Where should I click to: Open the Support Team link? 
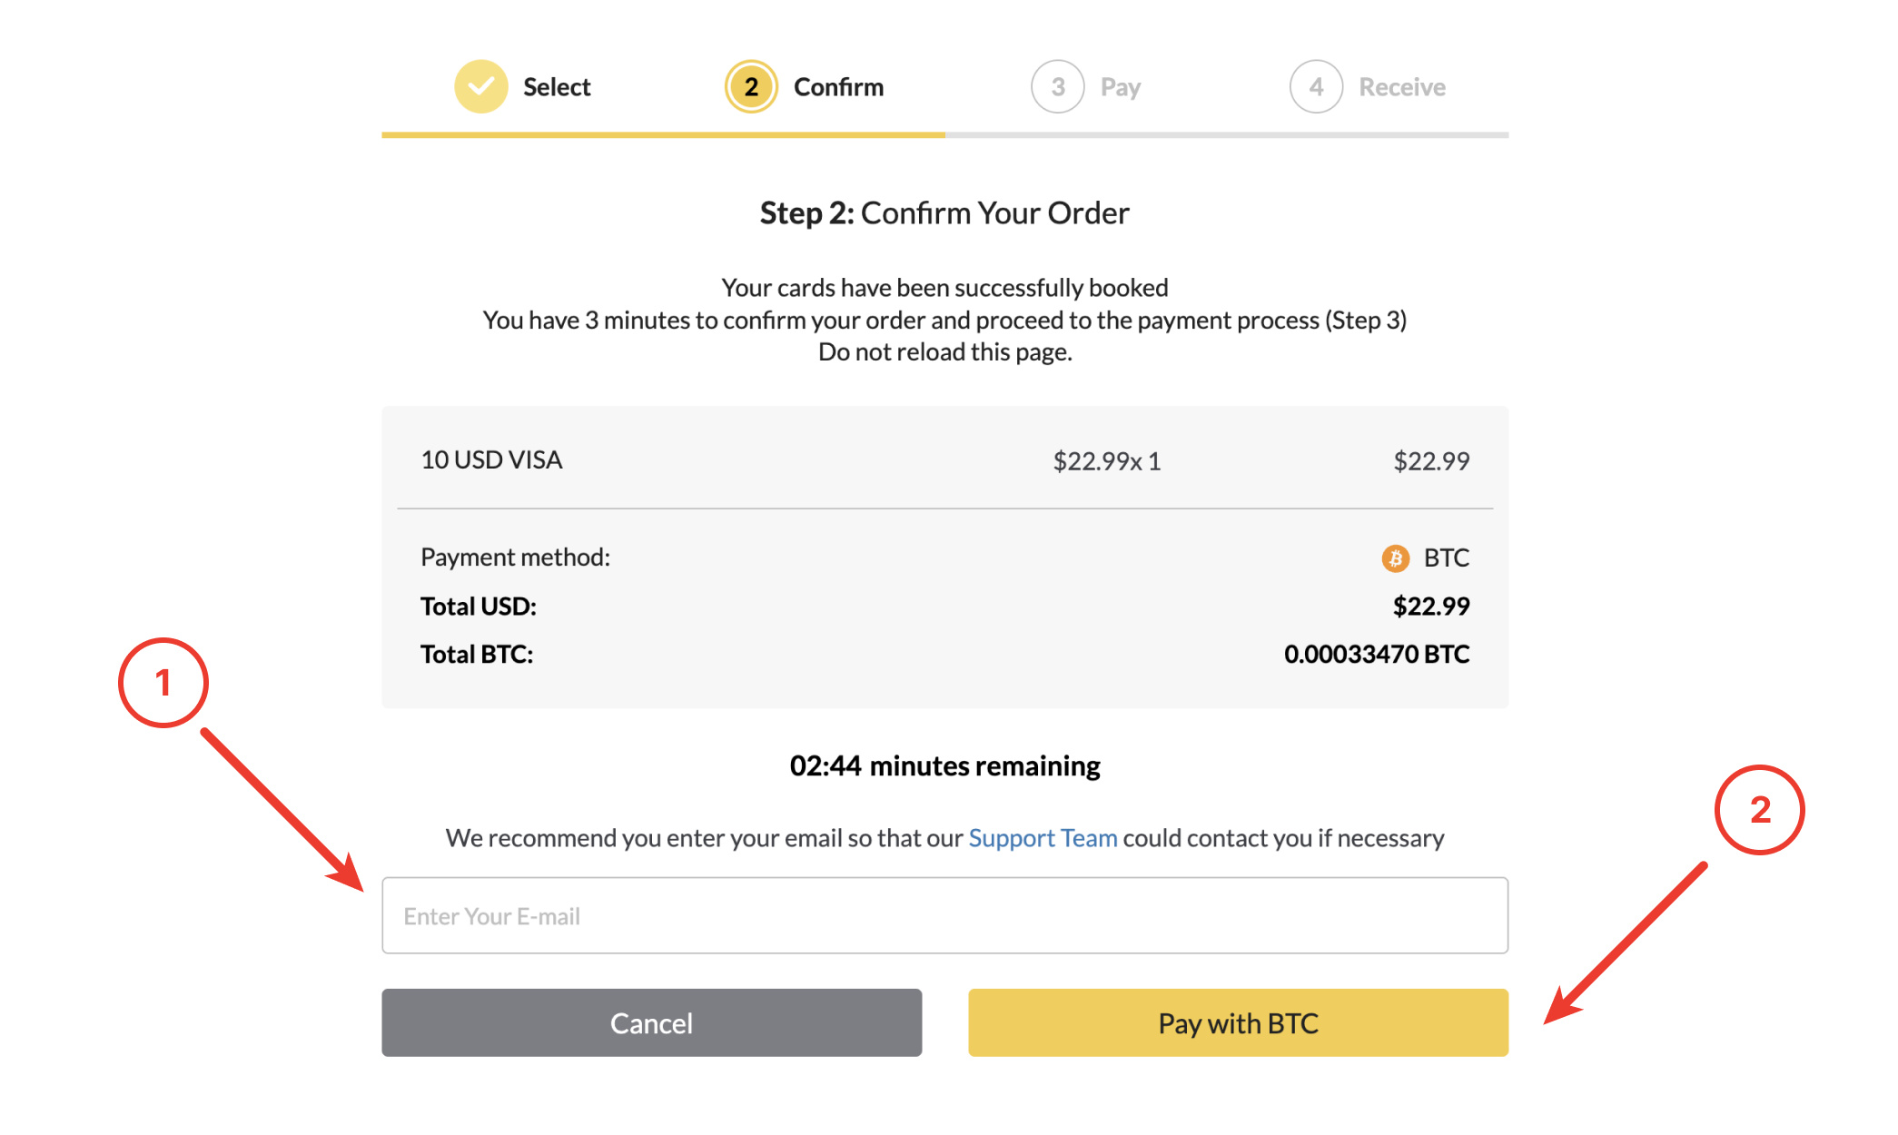[x=1043, y=838]
